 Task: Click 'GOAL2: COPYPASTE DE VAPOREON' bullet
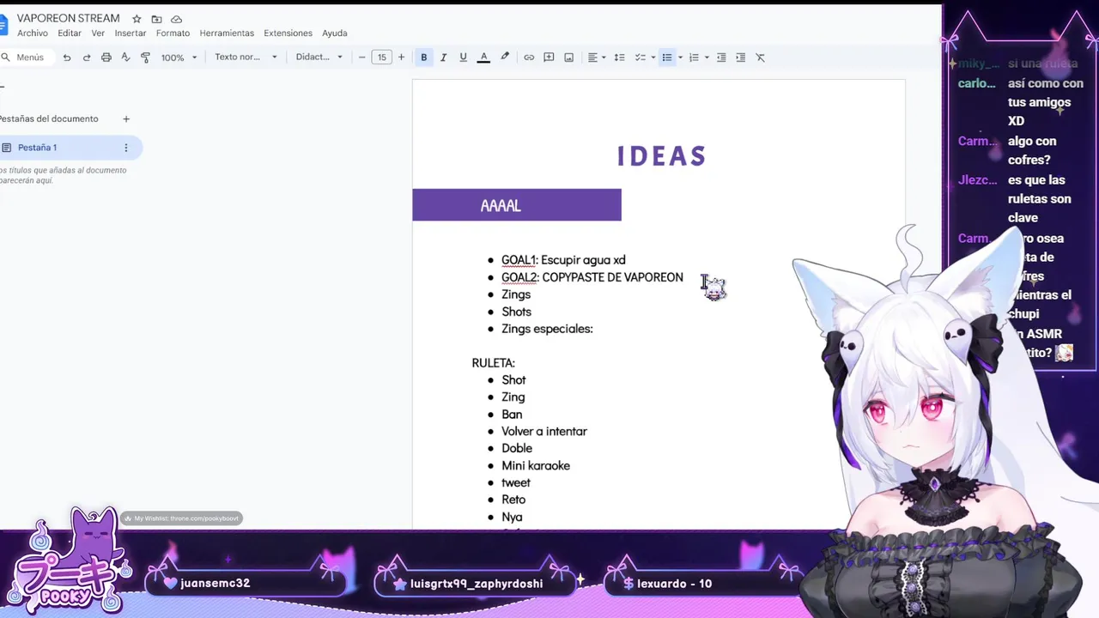click(592, 277)
